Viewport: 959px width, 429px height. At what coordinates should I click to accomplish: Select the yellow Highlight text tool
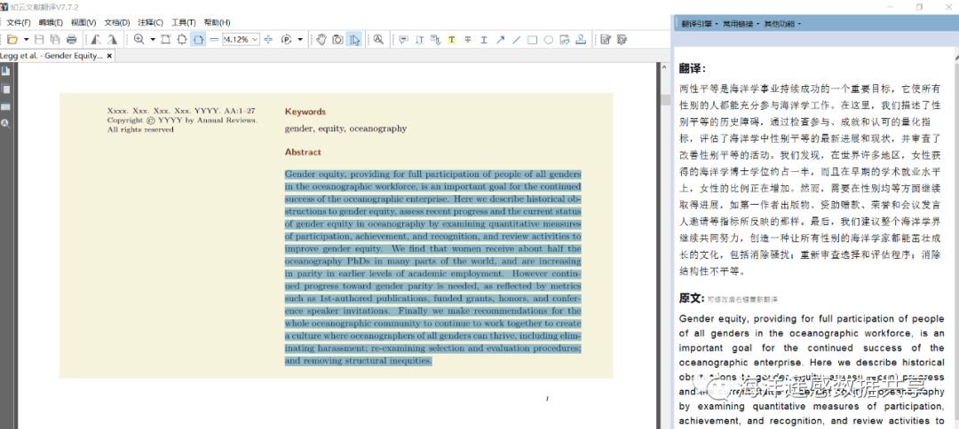[x=451, y=39]
